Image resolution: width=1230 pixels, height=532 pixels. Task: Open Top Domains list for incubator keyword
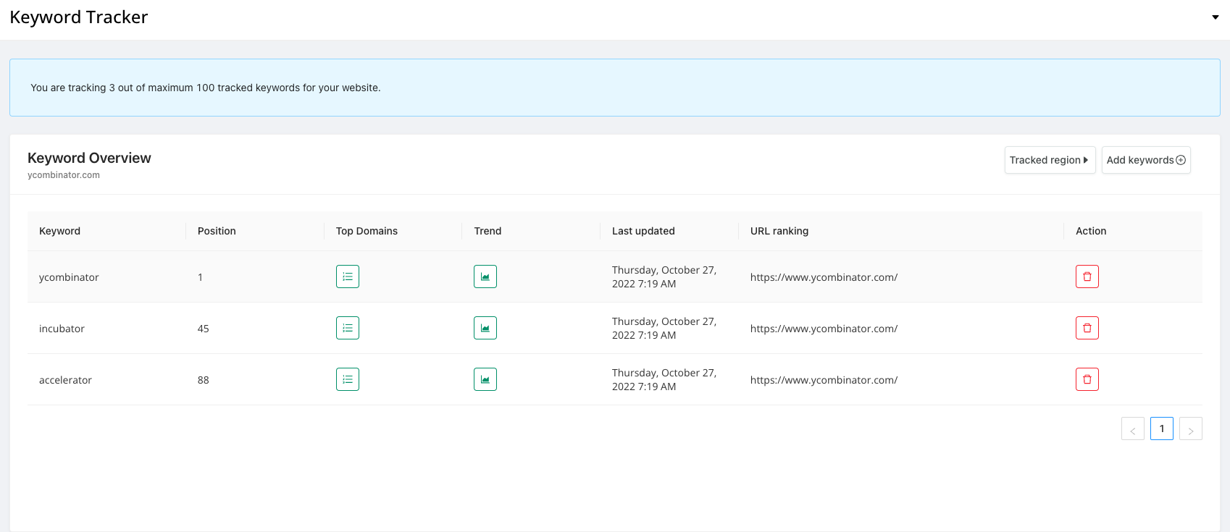(x=348, y=328)
